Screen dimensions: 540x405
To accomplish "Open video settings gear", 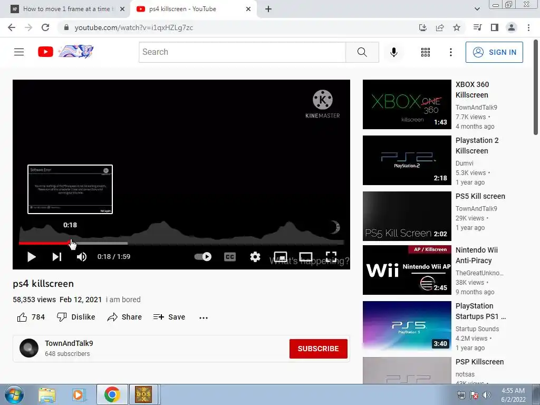I will pos(255,257).
